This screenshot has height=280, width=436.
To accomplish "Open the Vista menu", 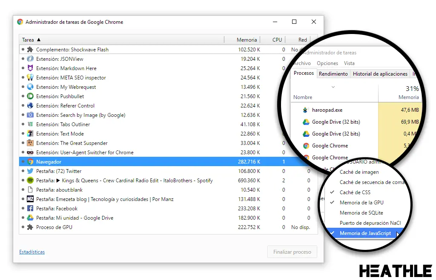I will [349, 63].
